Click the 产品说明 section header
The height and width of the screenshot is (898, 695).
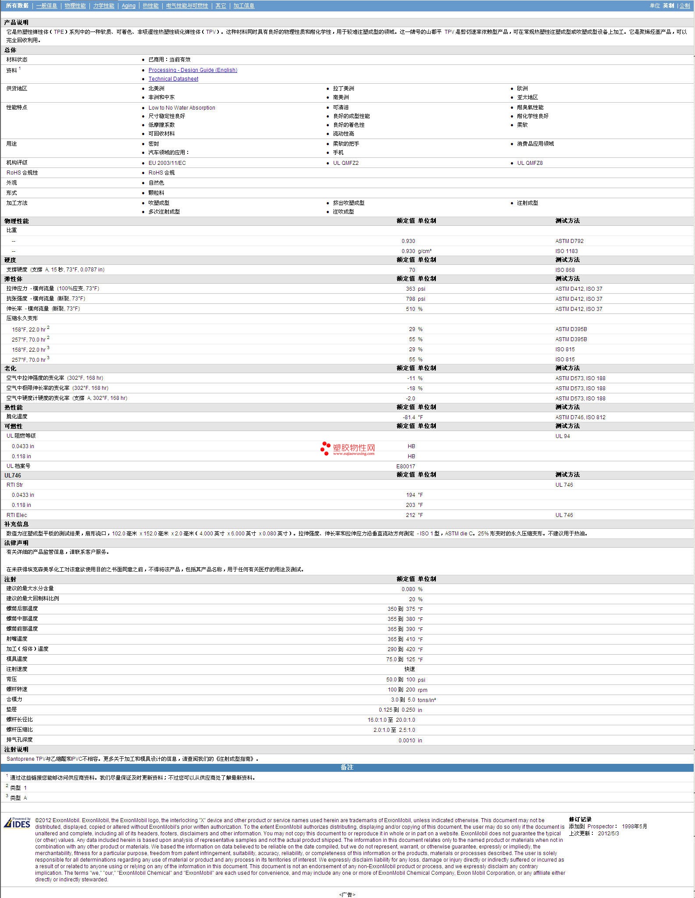(x=16, y=22)
